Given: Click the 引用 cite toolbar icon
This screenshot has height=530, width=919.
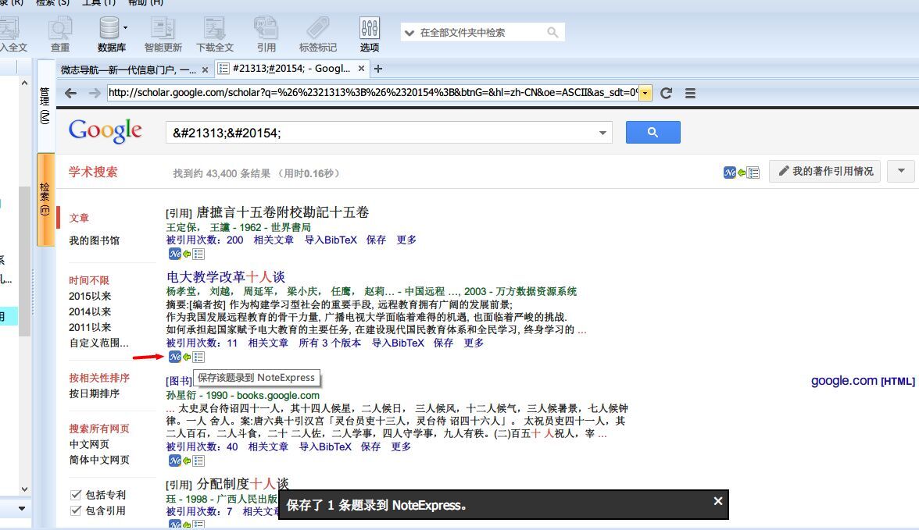Looking at the screenshot, I should coord(266,34).
